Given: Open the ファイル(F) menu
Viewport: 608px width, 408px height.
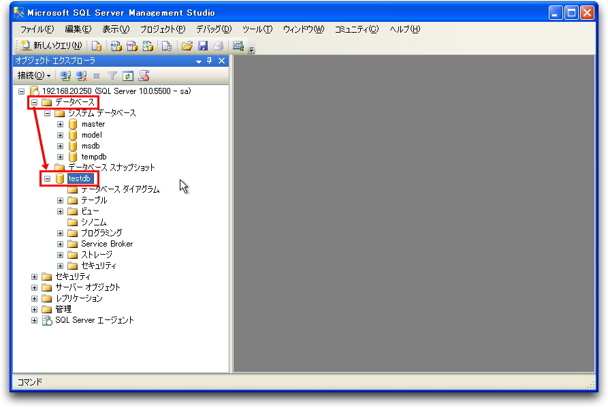Looking at the screenshot, I should click(37, 29).
